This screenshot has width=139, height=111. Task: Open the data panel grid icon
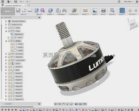point(3,2)
